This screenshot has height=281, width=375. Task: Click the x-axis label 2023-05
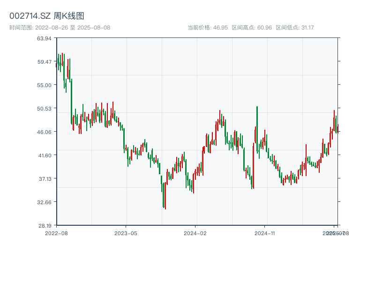pyautogui.click(x=126, y=233)
